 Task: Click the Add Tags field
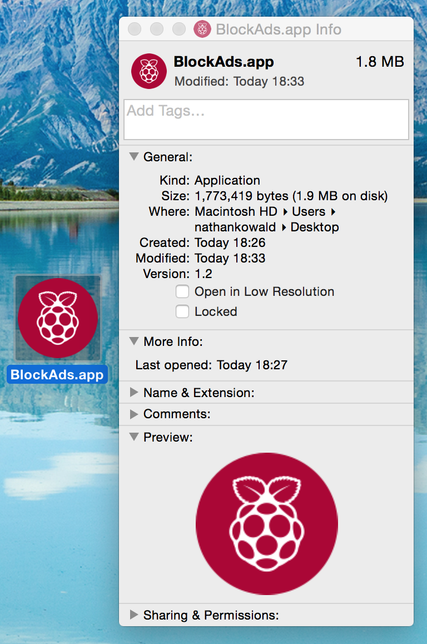coord(266,120)
